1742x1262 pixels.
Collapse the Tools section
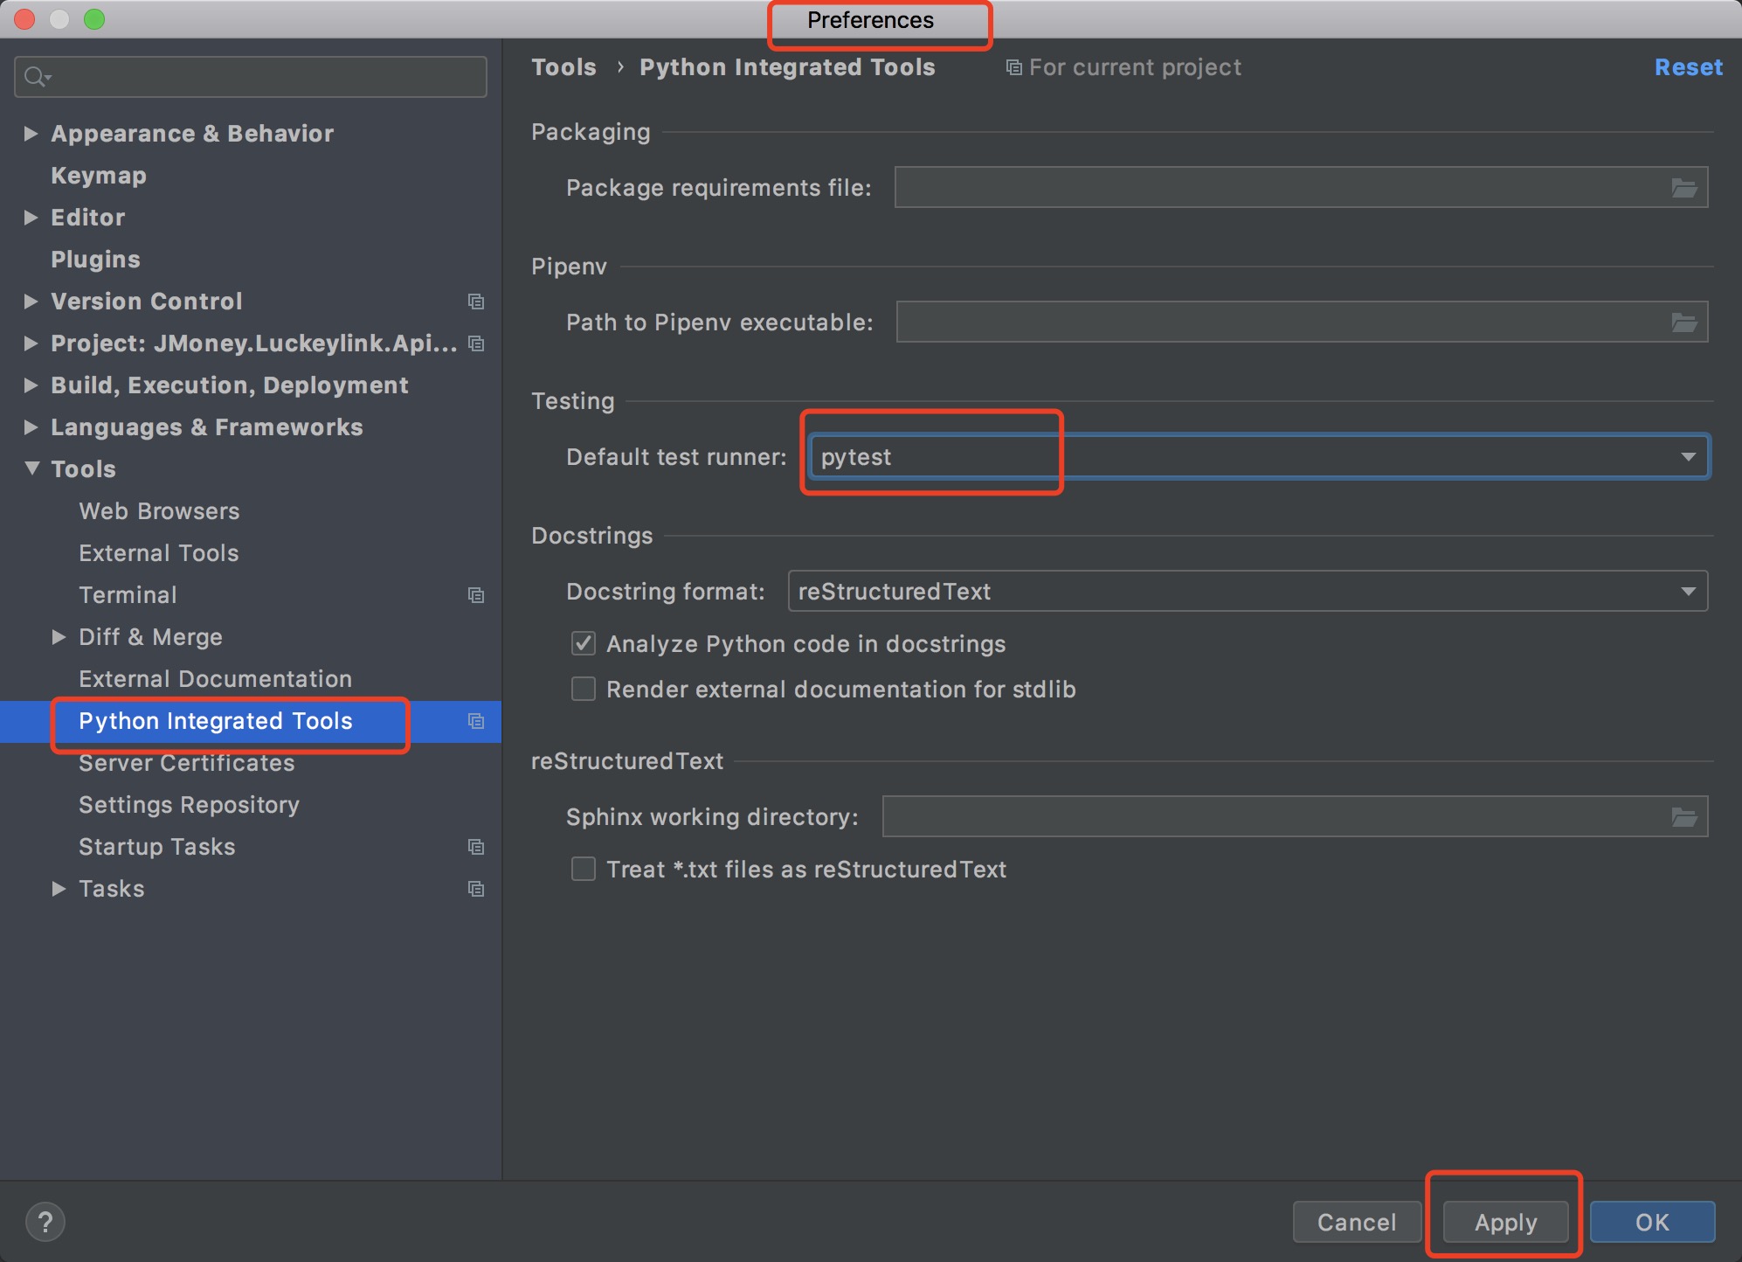point(32,468)
